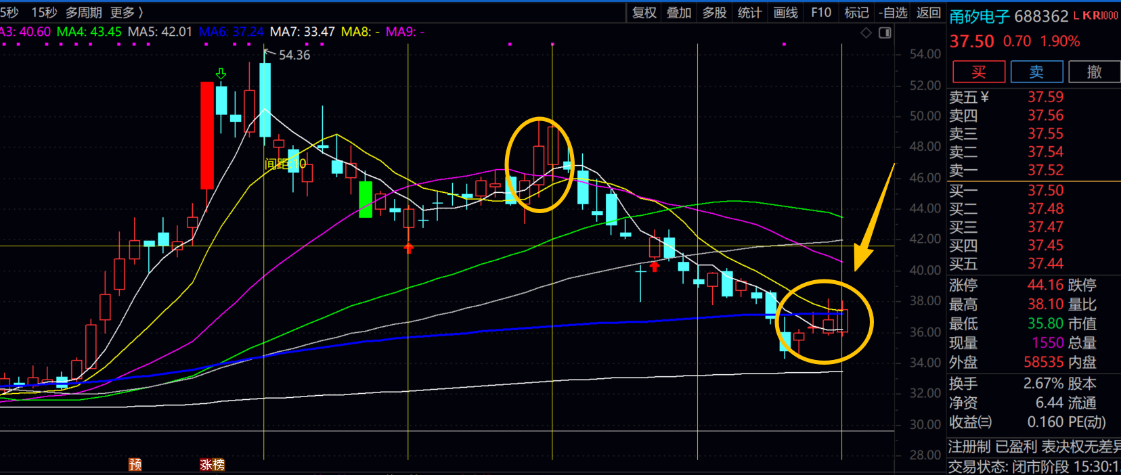The height and width of the screenshot is (475, 1121).
Task: Click the 54.36 high price label
Action: pyautogui.click(x=294, y=55)
